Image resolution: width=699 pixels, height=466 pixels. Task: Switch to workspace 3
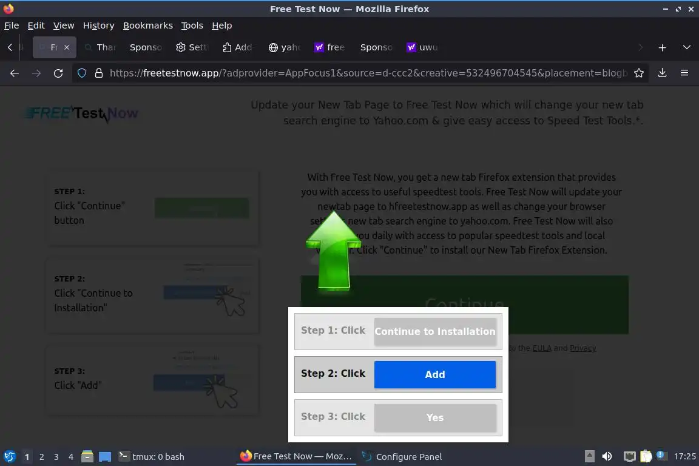pyautogui.click(x=56, y=457)
